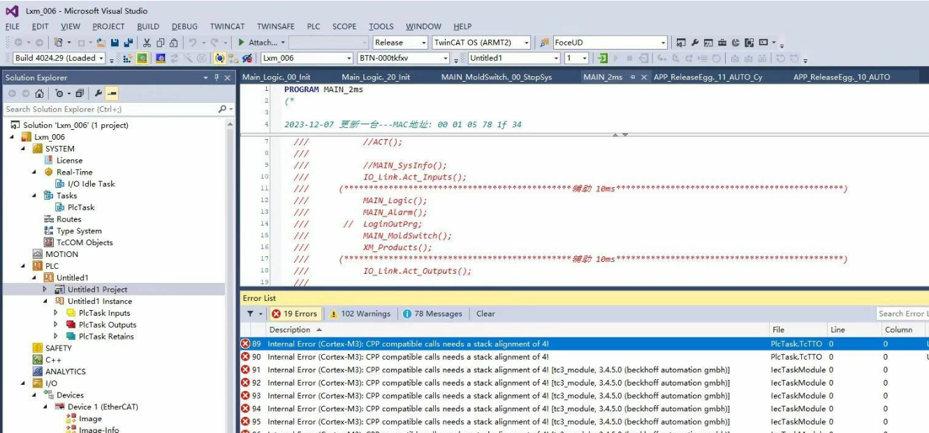
Task: Sort by the Description column header
Action: click(517, 330)
